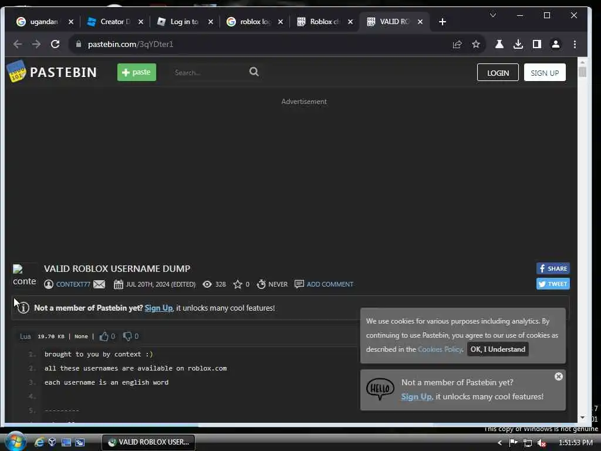This screenshot has width=601, height=451.
Task: Click the Twitter TWEET button
Action: click(x=553, y=284)
